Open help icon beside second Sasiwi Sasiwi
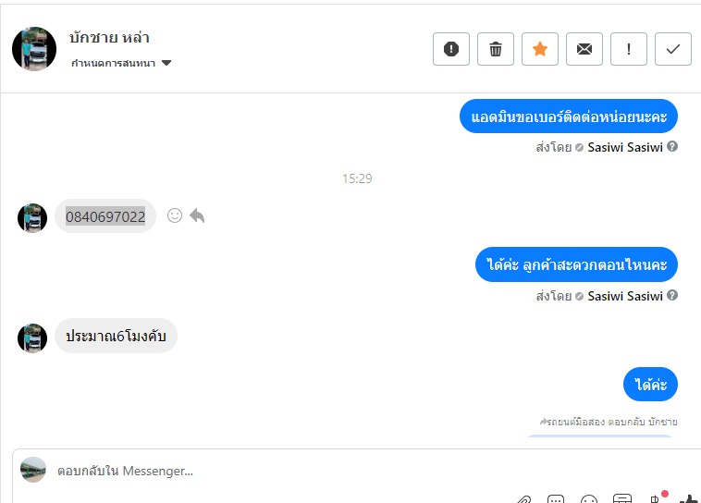The width and height of the screenshot is (701, 503). [x=672, y=295]
